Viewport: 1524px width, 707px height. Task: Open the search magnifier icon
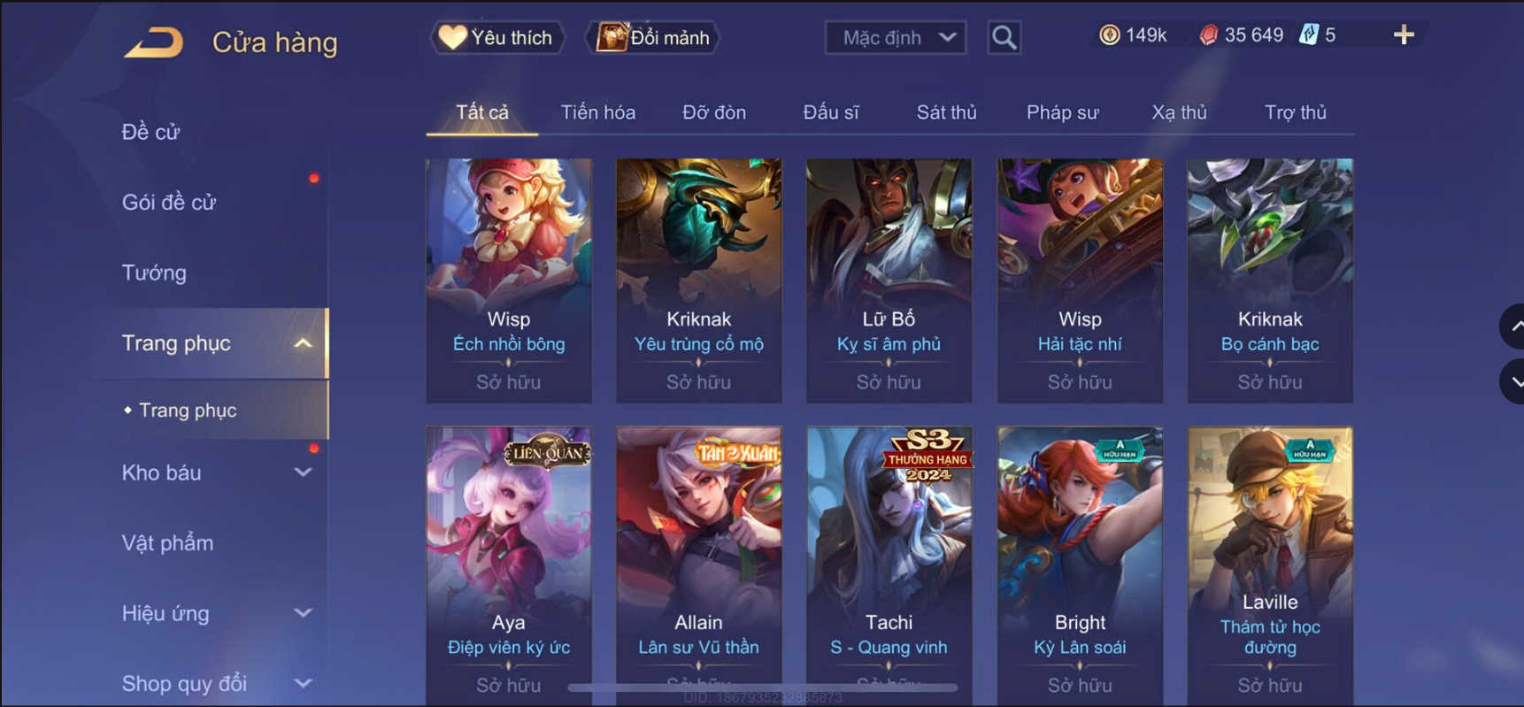(x=1004, y=37)
